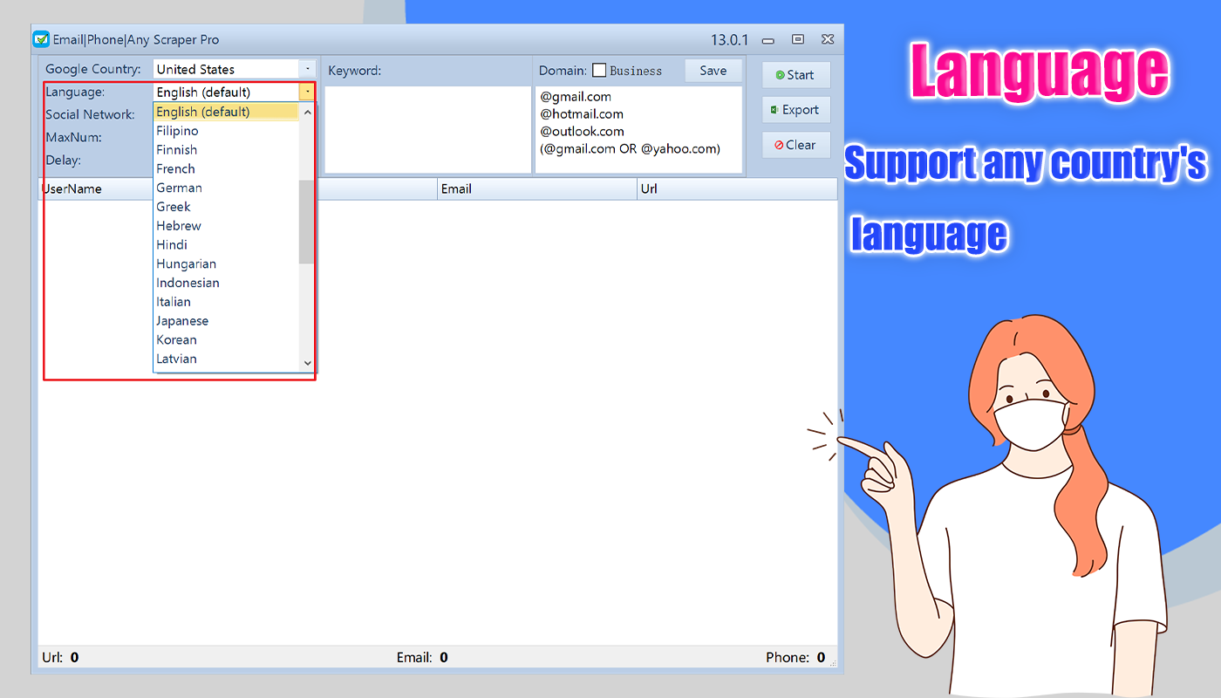Choose Finnish from the language list
The height and width of the screenshot is (698, 1221).
[226, 150]
